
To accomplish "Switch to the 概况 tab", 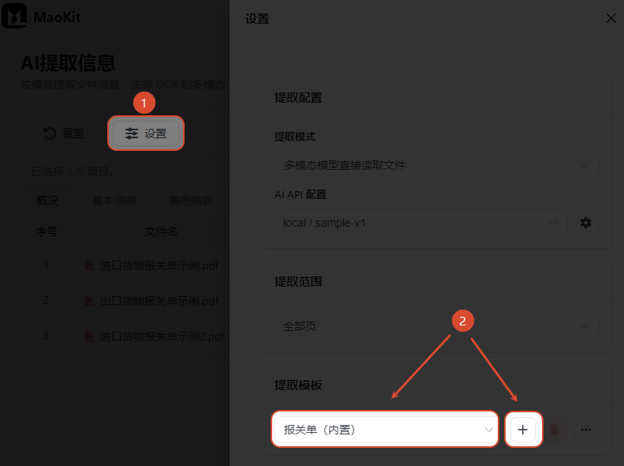I will tap(47, 201).
